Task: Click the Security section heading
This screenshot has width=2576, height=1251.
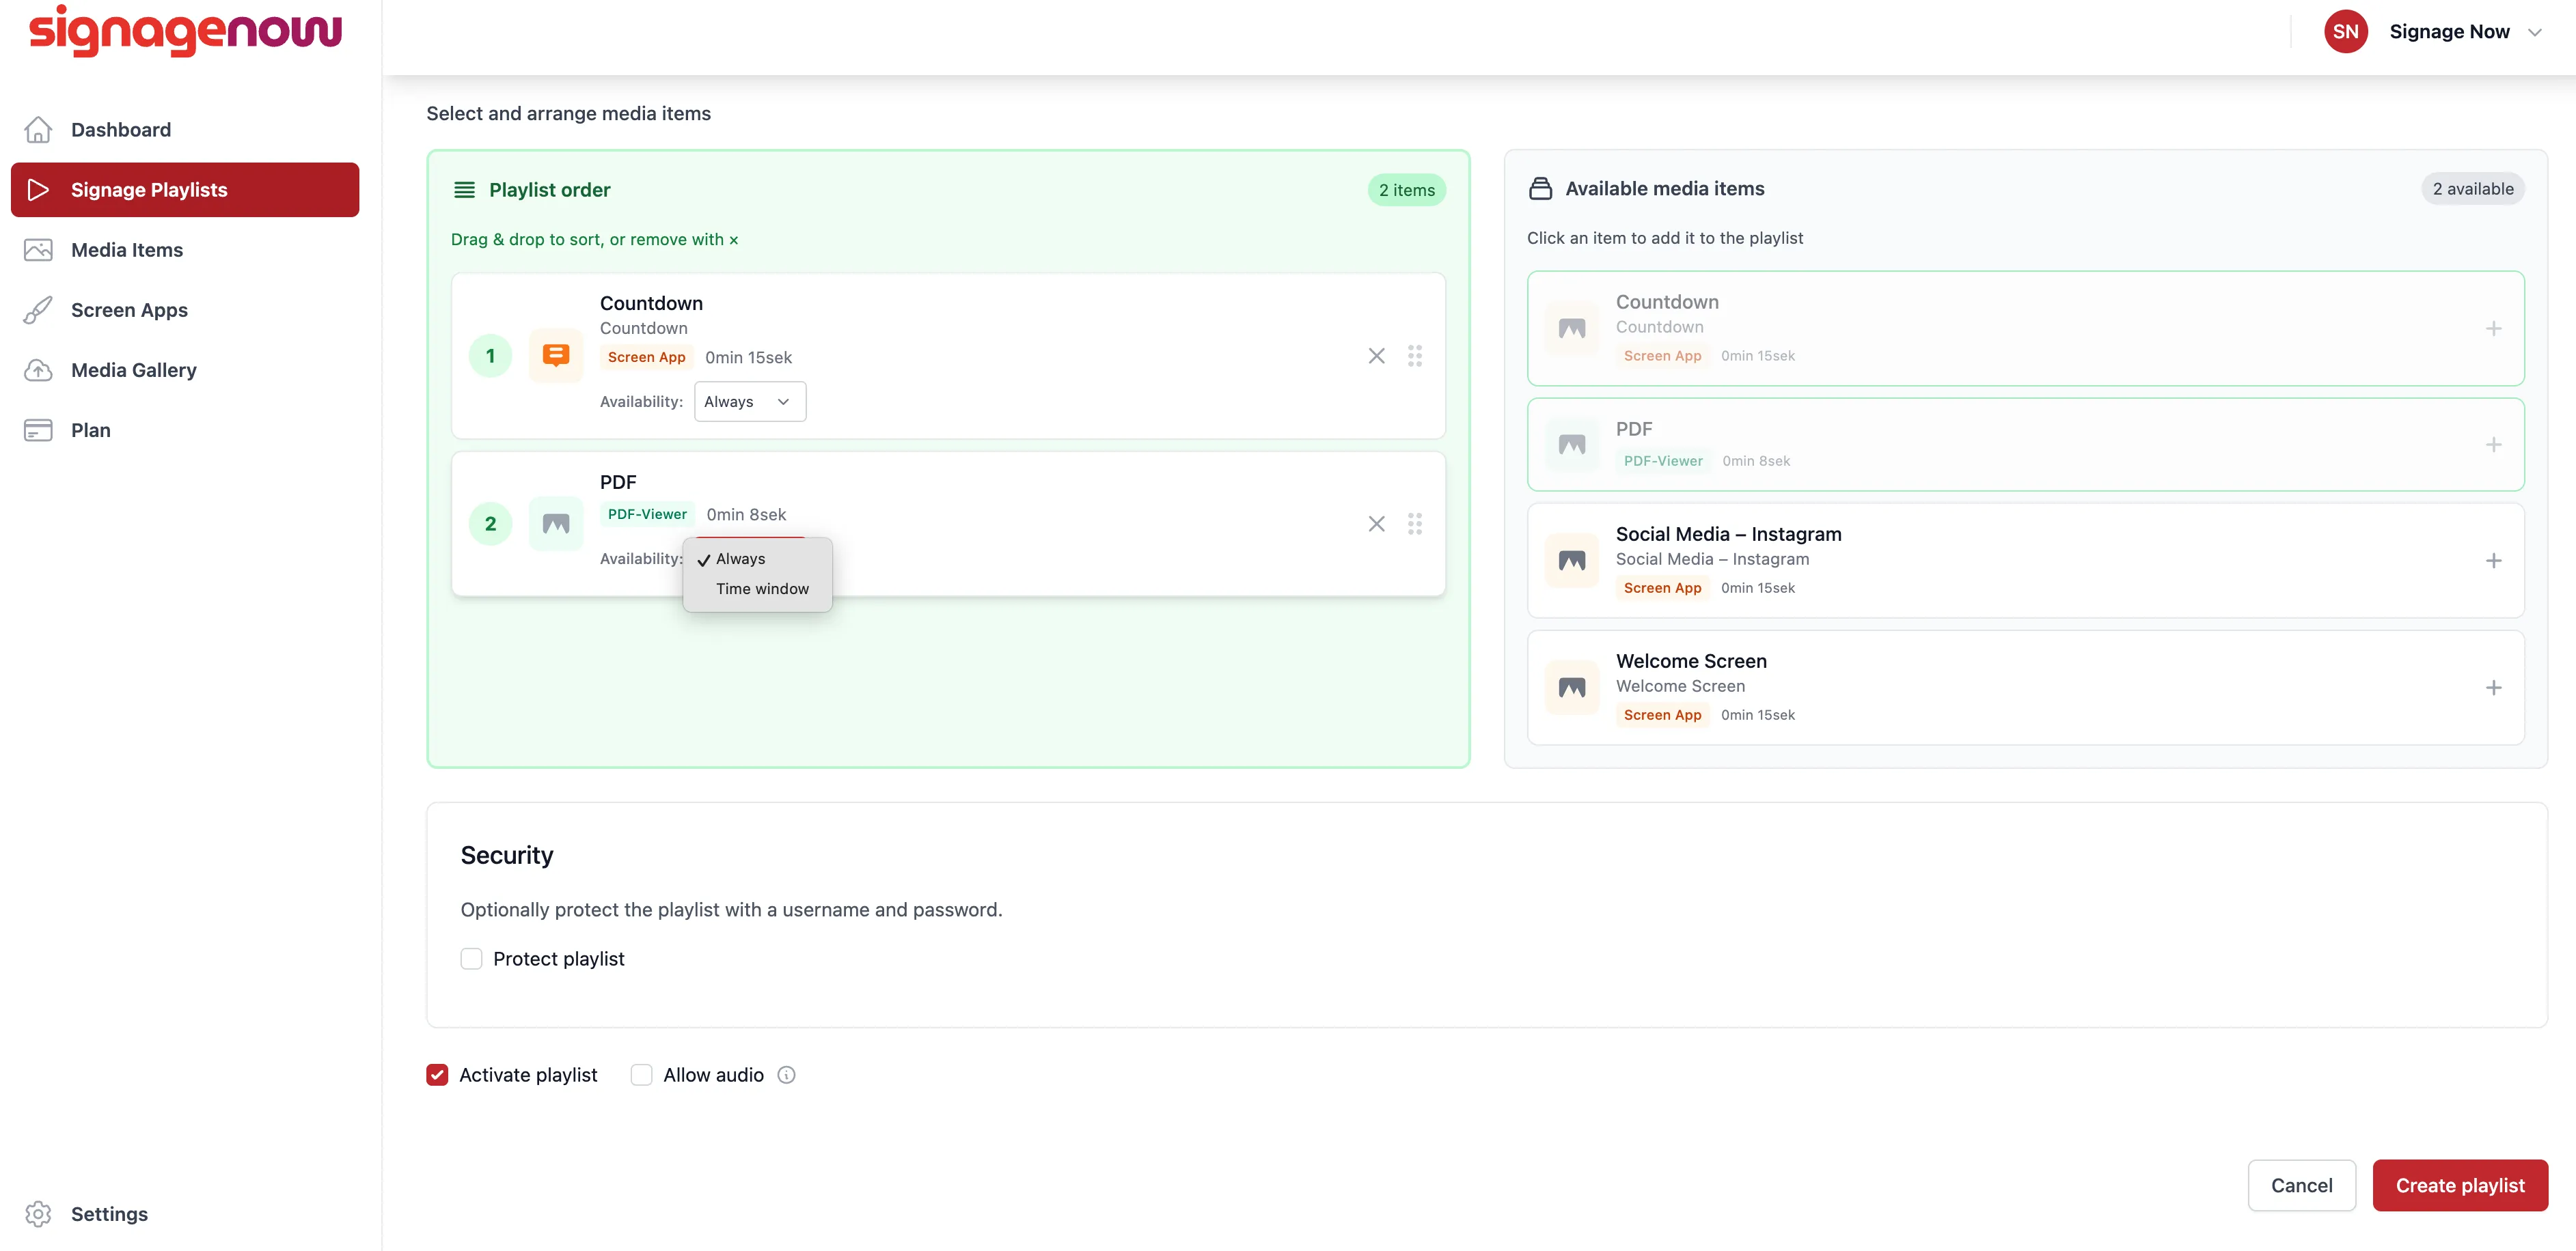Action: pyautogui.click(x=507, y=856)
